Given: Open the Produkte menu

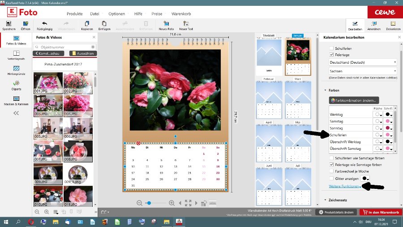Looking at the screenshot, I should pyautogui.click(x=74, y=13).
